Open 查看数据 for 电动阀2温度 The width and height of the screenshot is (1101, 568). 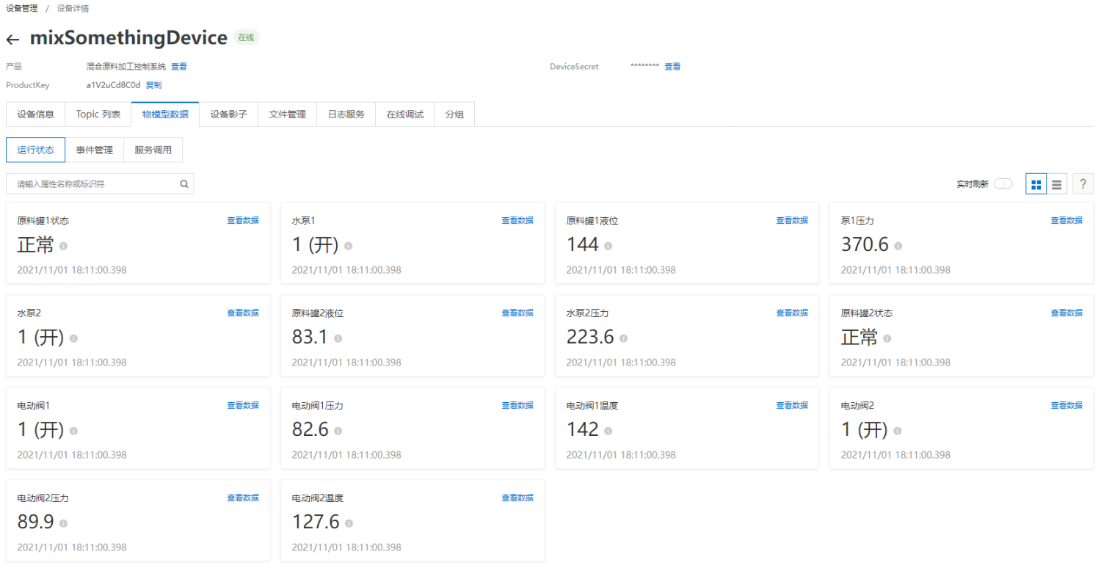[x=517, y=498]
